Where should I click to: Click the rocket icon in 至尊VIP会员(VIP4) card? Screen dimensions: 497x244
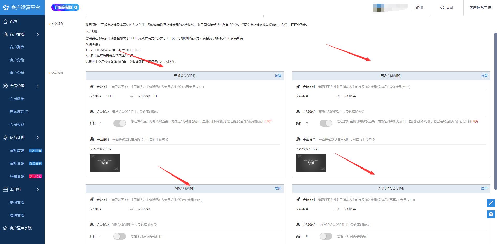(298, 200)
